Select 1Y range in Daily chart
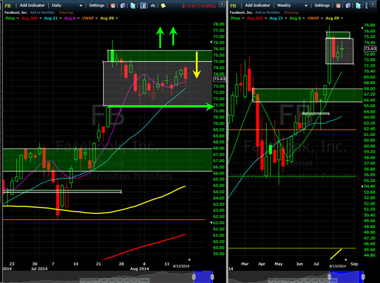 (89, 280)
